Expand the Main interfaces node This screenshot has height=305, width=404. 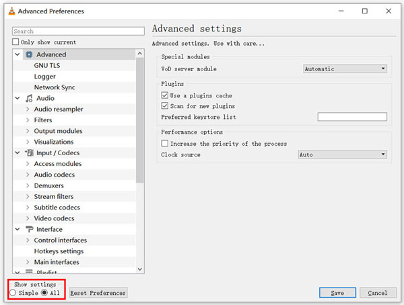pyautogui.click(x=28, y=262)
